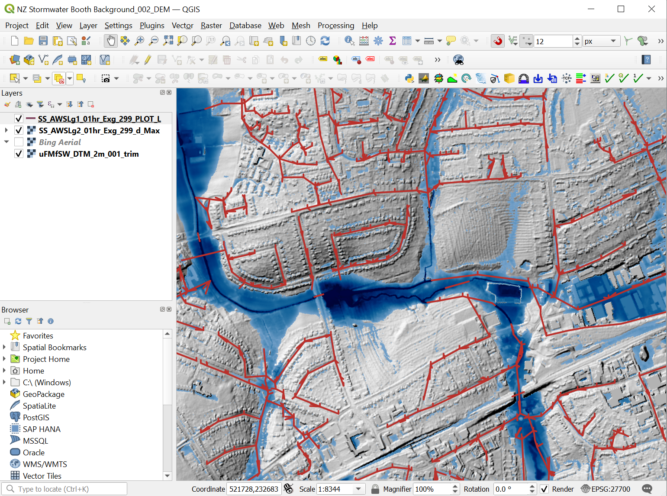Click the EPSG:27700 CRS button
The image size is (667, 496).
606,489
